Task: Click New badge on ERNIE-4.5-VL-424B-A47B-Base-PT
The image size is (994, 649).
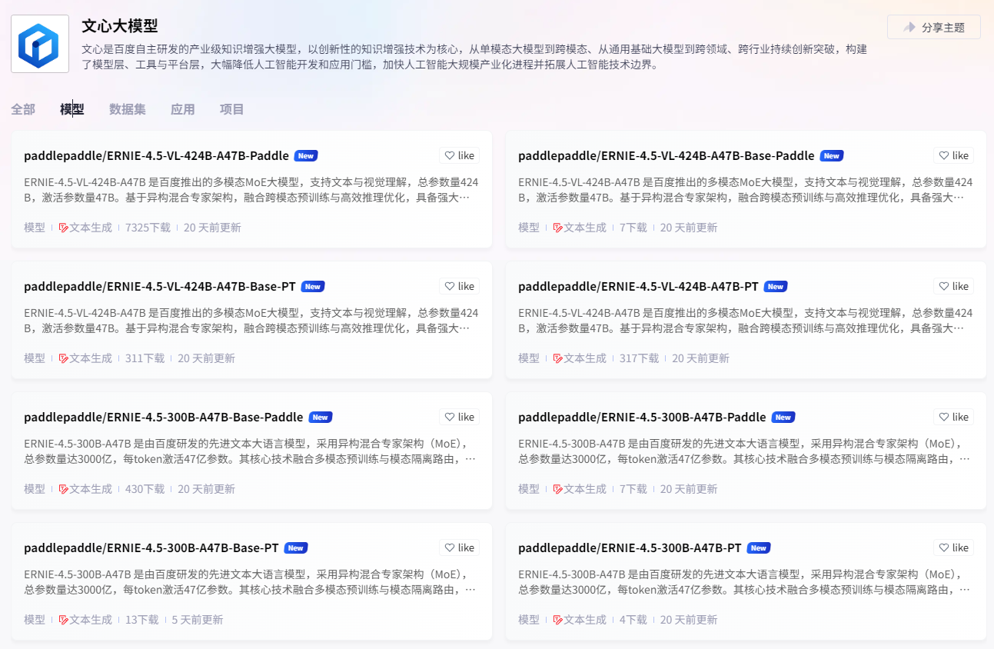Action: point(313,287)
